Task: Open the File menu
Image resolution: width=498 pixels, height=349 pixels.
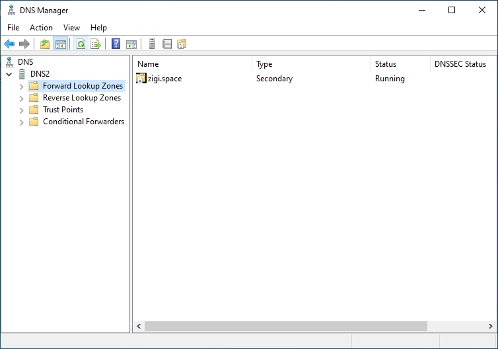Action: [13, 28]
